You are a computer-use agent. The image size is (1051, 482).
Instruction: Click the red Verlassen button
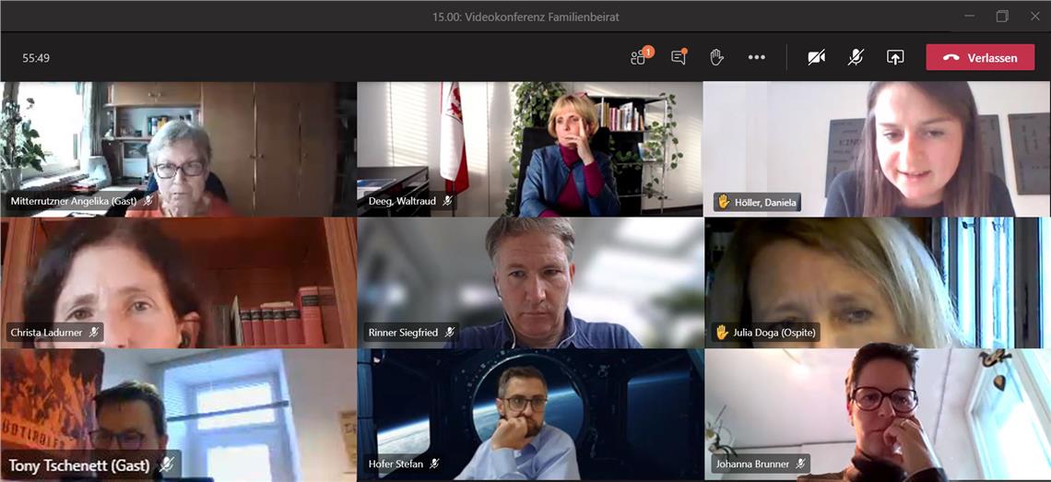click(x=980, y=57)
